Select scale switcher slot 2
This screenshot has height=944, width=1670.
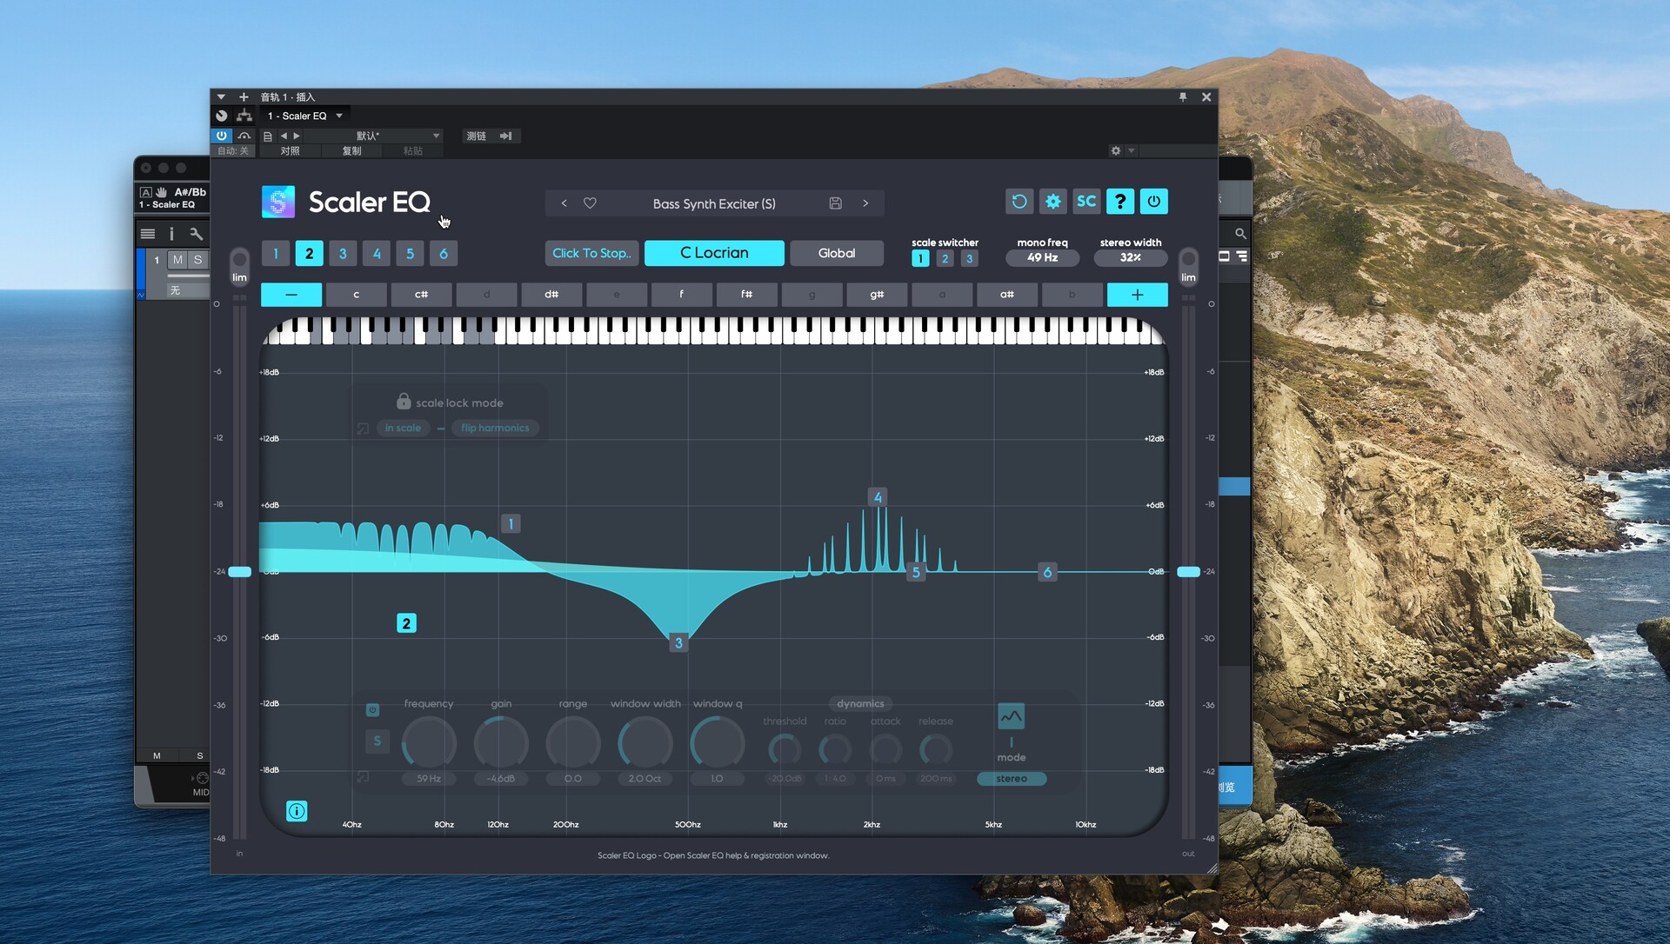pyautogui.click(x=945, y=258)
